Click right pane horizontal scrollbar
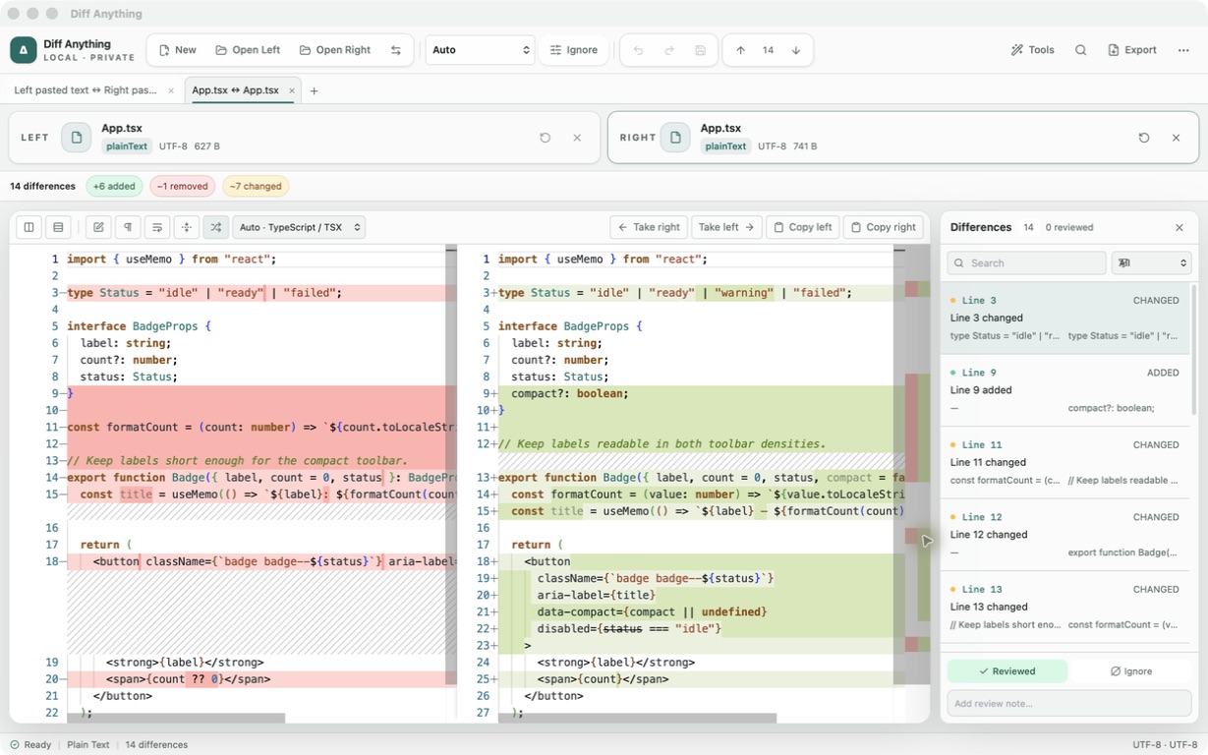This screenshot has width=1208, height=755. pos(637,719)
